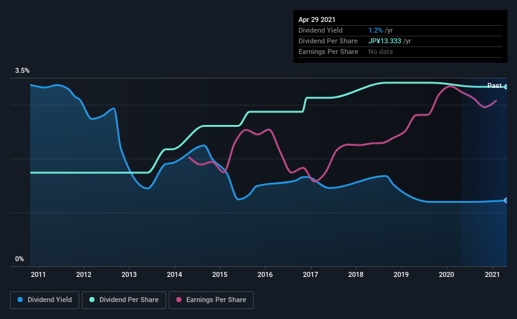Click the 3.5% y-axis label
Viewport: 517px width, 319px height.
[x=23, y=70]
